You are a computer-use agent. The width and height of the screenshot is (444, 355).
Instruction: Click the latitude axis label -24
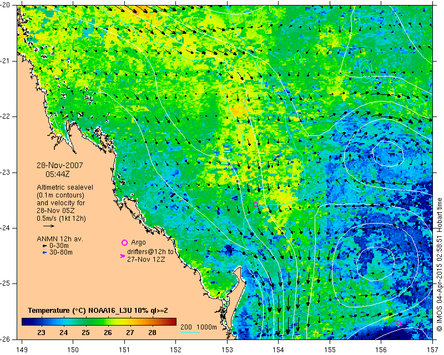pos(5,228)
